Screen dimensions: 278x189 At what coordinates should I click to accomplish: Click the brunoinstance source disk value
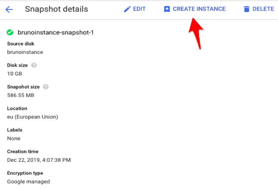25,52
